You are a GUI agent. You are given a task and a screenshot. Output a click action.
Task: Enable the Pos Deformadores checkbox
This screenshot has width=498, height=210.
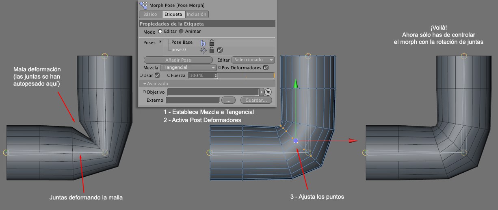pyautogui.click(x=266, y=68)
